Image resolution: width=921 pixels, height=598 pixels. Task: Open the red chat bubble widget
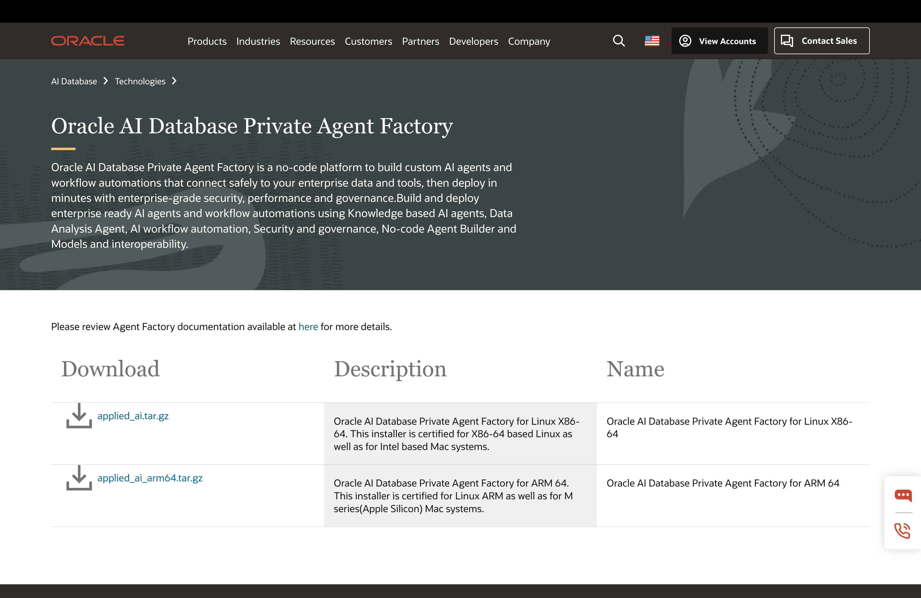(x=903, y=495)
